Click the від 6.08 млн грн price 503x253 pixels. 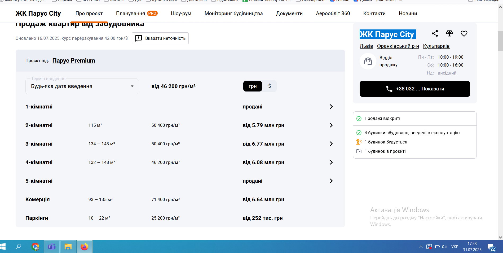click(263, 162)
